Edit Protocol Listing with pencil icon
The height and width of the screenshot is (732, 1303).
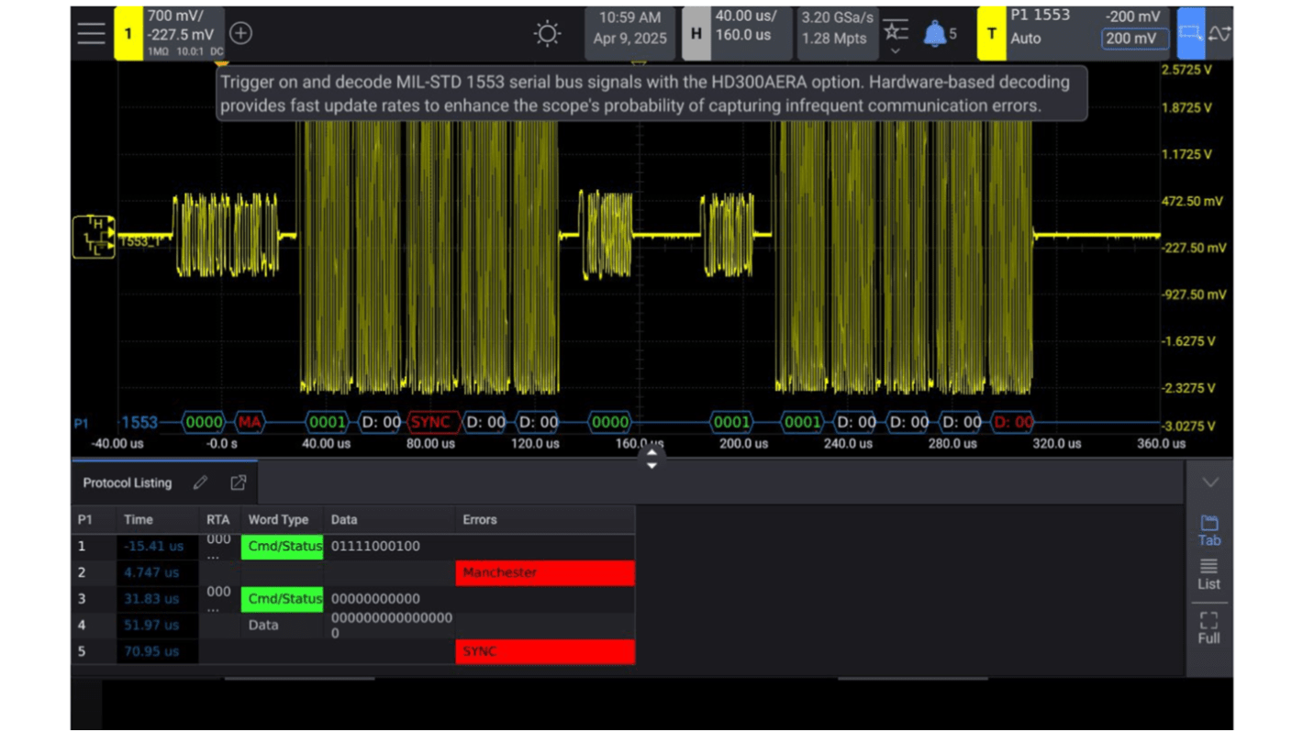click(200, 482)
